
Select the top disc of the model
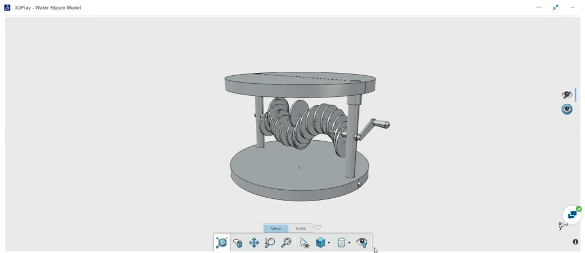(300, 85)
